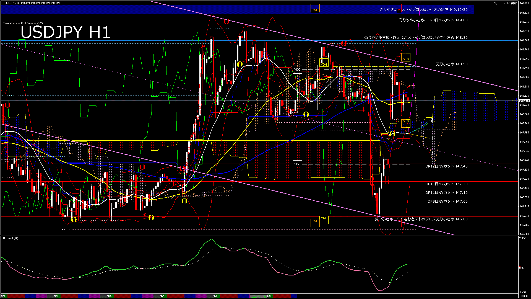Viewport: 531px width, 299px height.
Task: Click the 9/4 date marker
Action: pyautogui.click(x=109, y=296)
